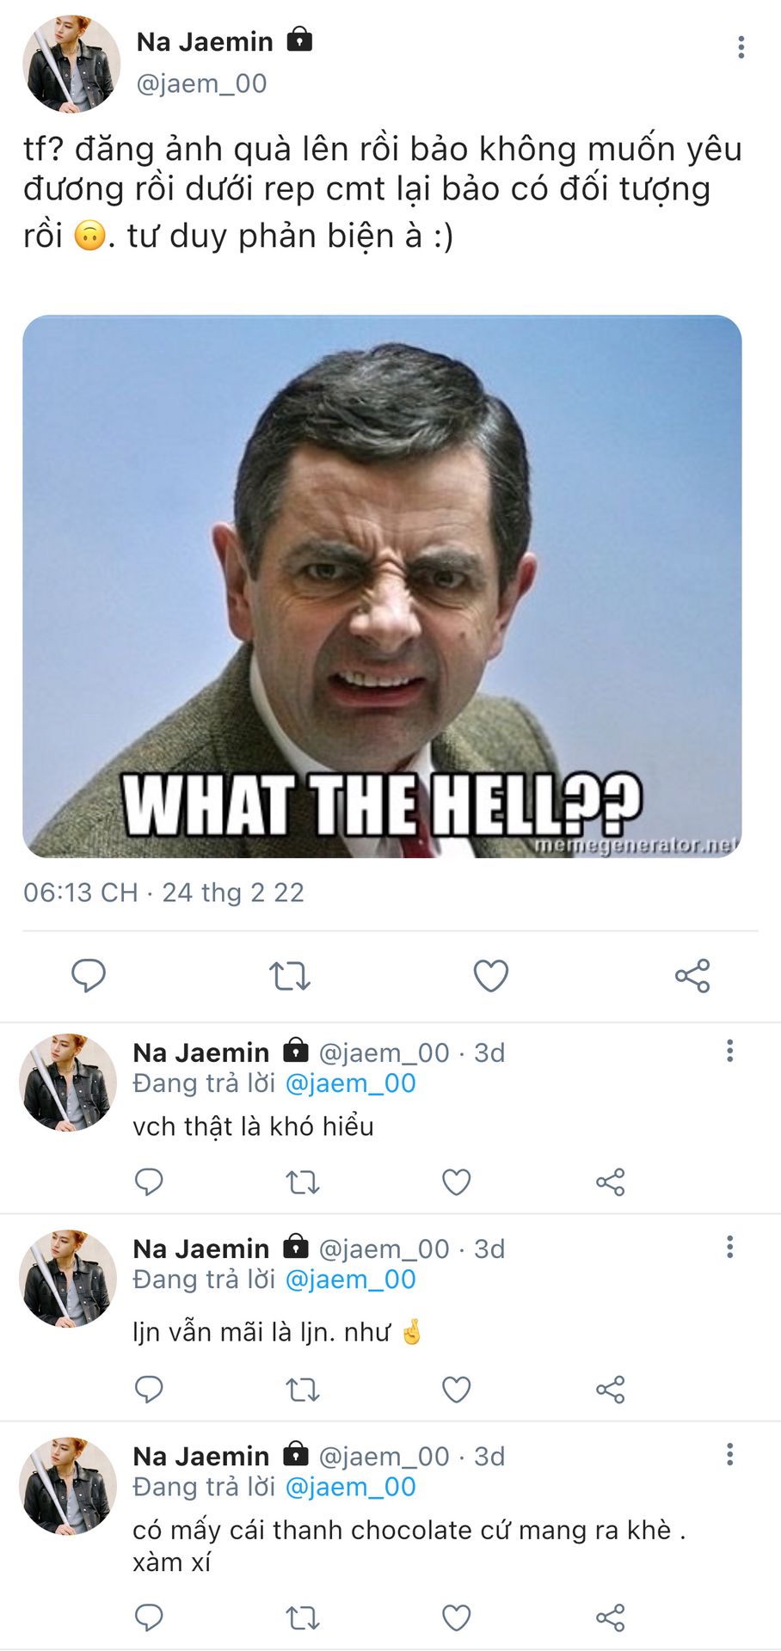Share the main tweet
This screenshot has width=781, height=1651.
pyautogui.click(x=692, y=976)
